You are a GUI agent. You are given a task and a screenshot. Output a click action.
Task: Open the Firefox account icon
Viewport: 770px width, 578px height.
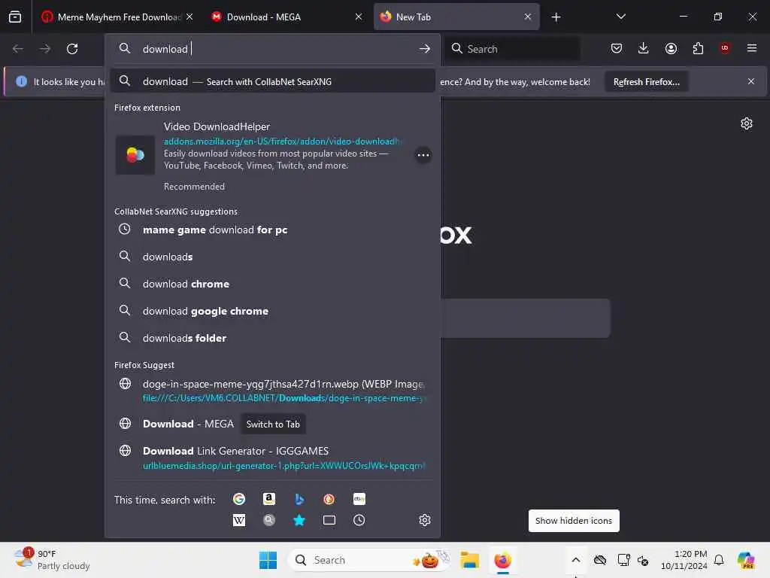[x=671, y=48]
